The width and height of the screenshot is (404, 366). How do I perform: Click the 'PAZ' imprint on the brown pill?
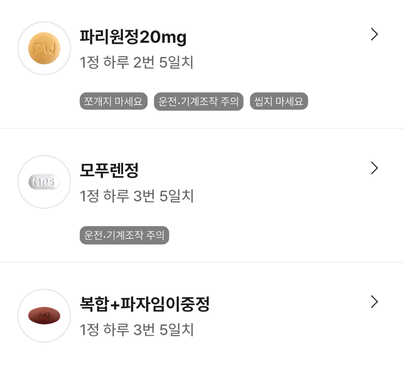click(44, 315)
